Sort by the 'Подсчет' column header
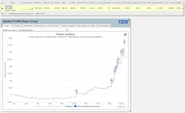The image size is (185, 113). coord(46,3)
